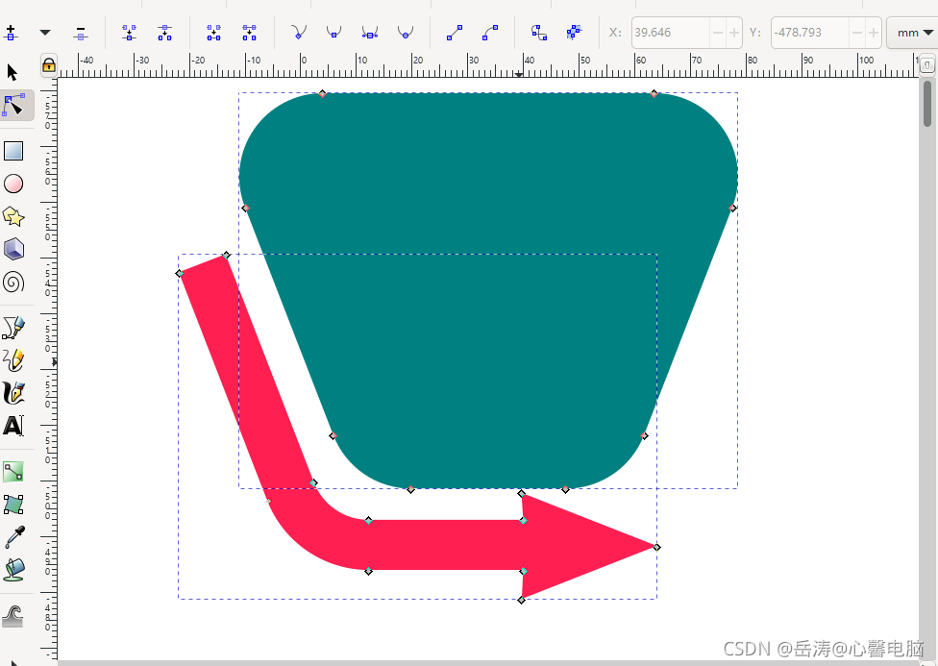Open the insert node options dropdown arrow
Screen dimensions: 938x666
click(x=45, y=33)
